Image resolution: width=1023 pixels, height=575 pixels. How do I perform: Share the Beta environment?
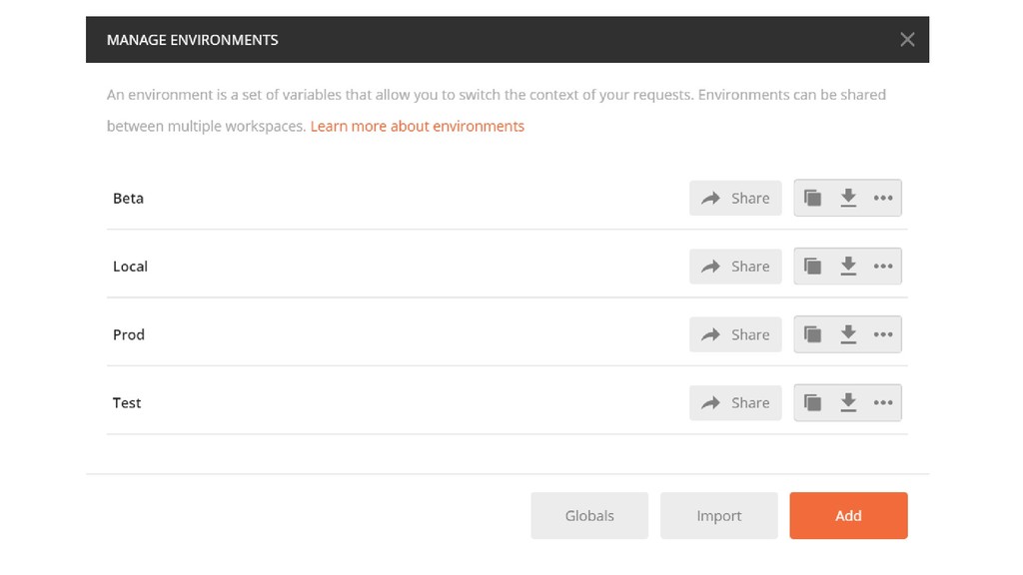[735, 198]
